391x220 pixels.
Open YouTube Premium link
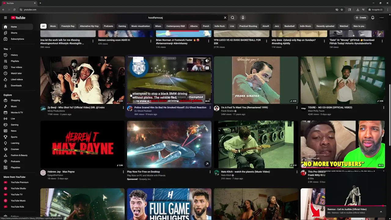20,182
